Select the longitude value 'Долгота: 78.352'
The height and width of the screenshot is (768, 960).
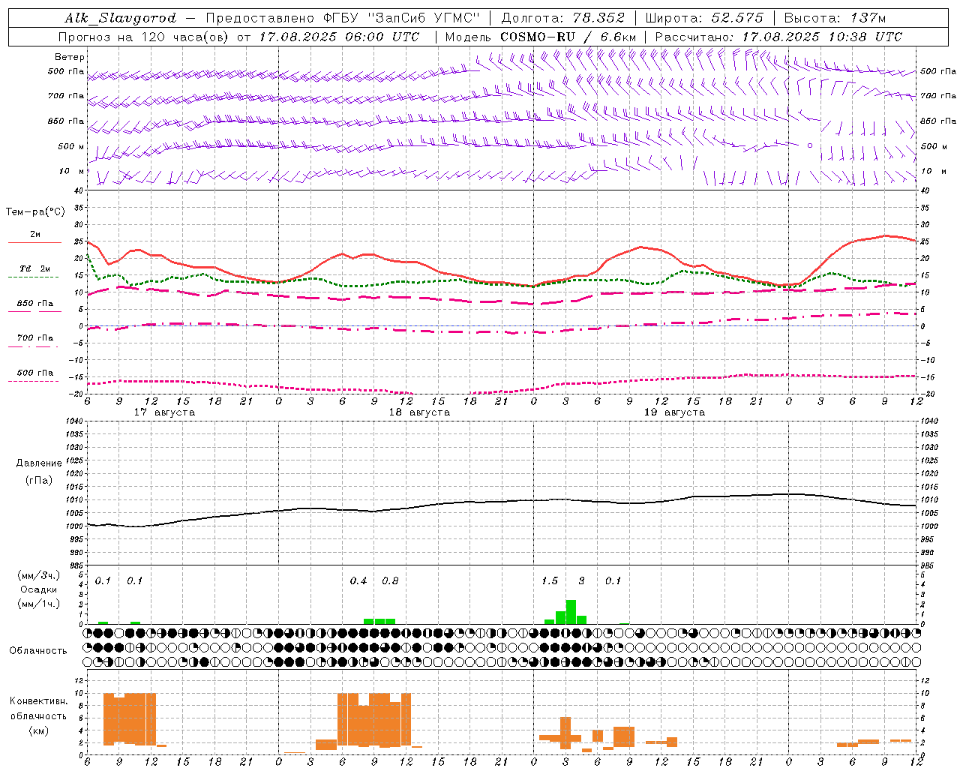click(x=563, y=18)
